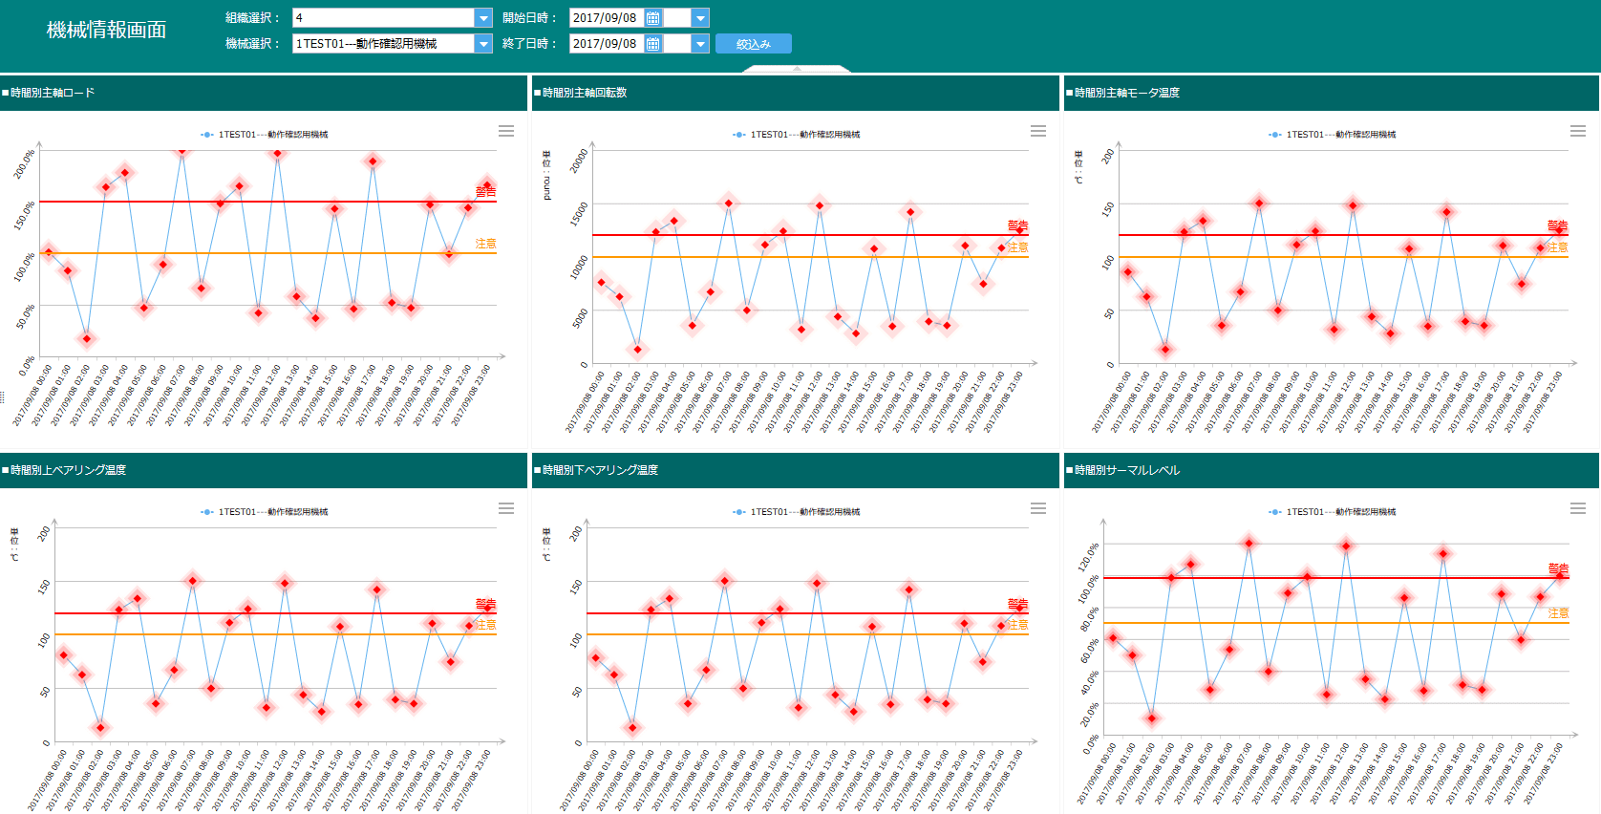This screenshot has height=814, width=1601.
Task: Select the 時間別サーマルレベル panel header
Action: point(1332,470)
